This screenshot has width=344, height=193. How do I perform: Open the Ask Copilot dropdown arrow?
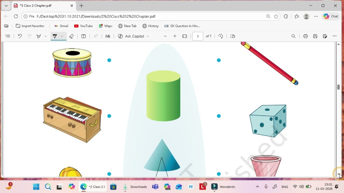tap(148, 36)
